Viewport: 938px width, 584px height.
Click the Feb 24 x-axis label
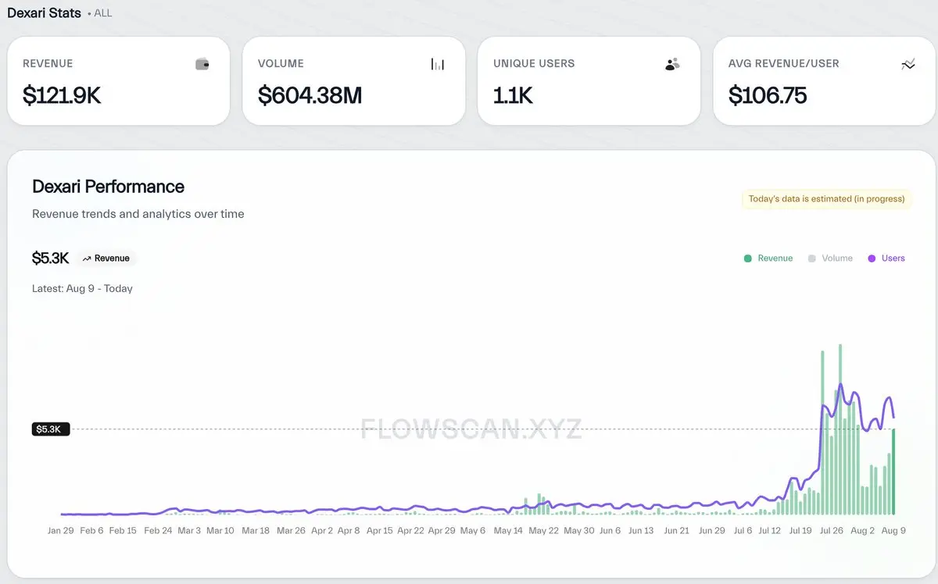158,531
